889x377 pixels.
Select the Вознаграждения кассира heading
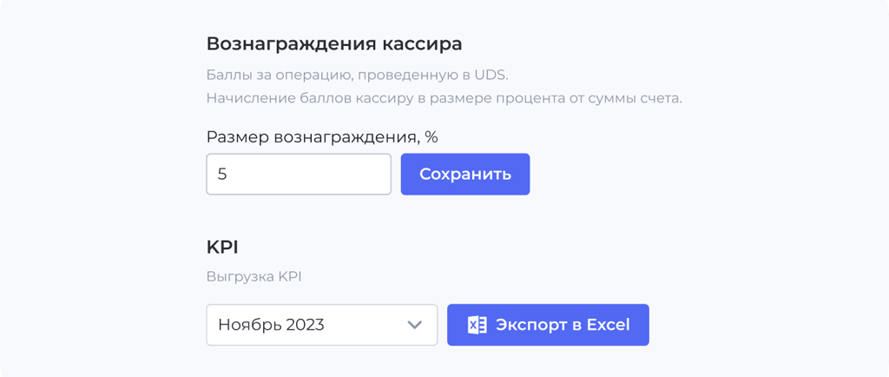pos(334,44)
